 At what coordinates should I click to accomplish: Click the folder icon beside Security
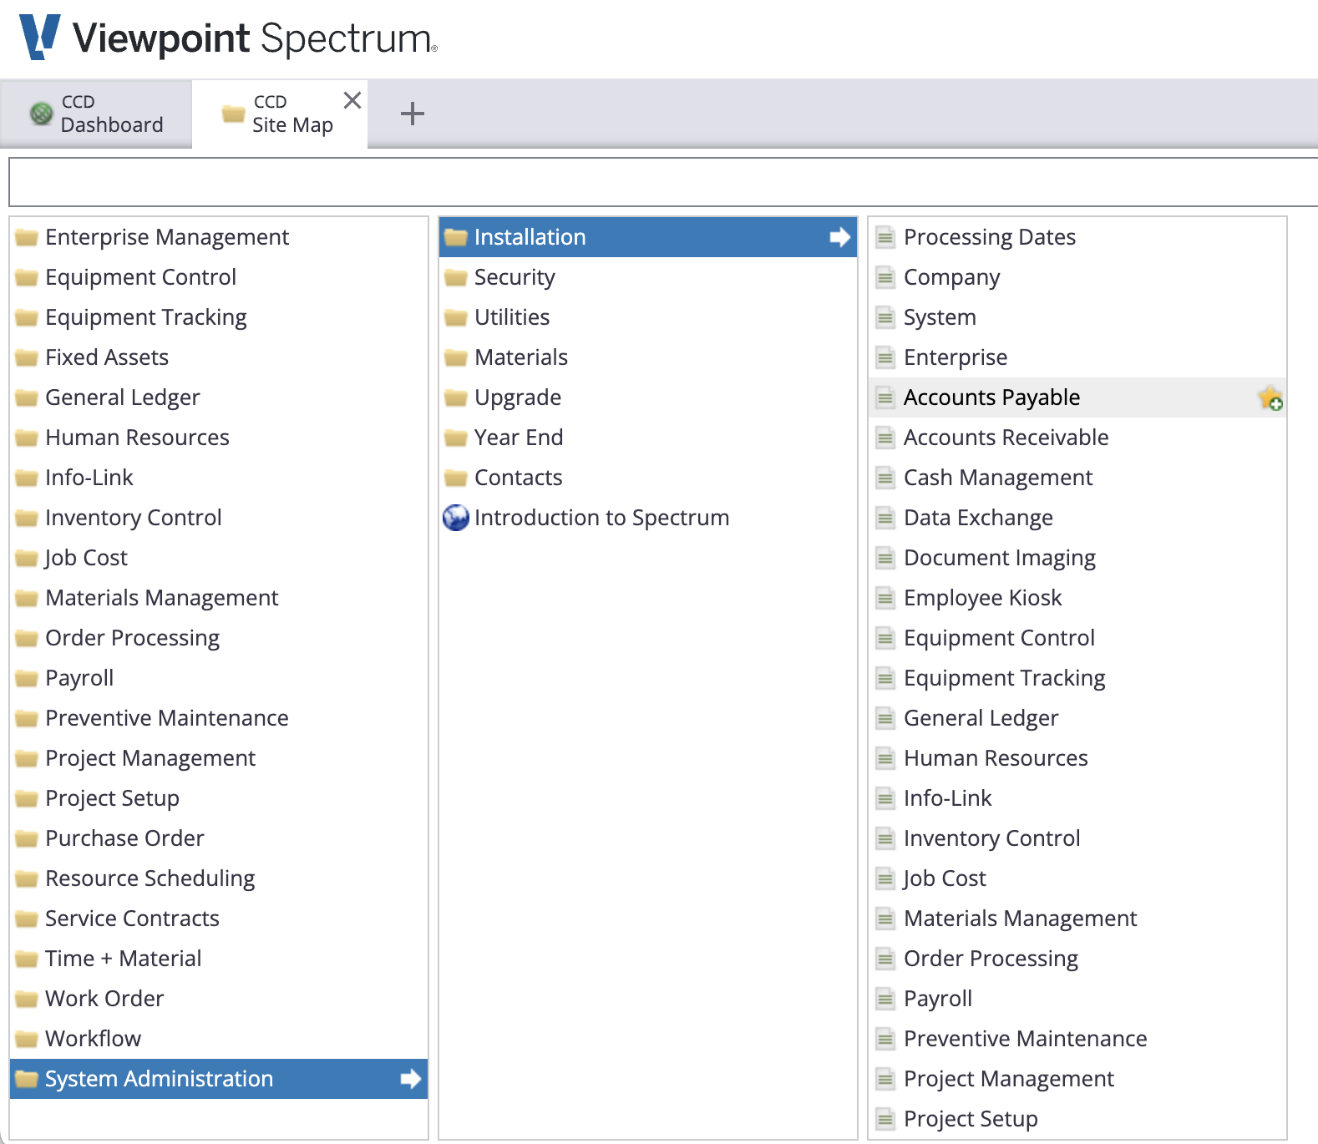point(456,277)
